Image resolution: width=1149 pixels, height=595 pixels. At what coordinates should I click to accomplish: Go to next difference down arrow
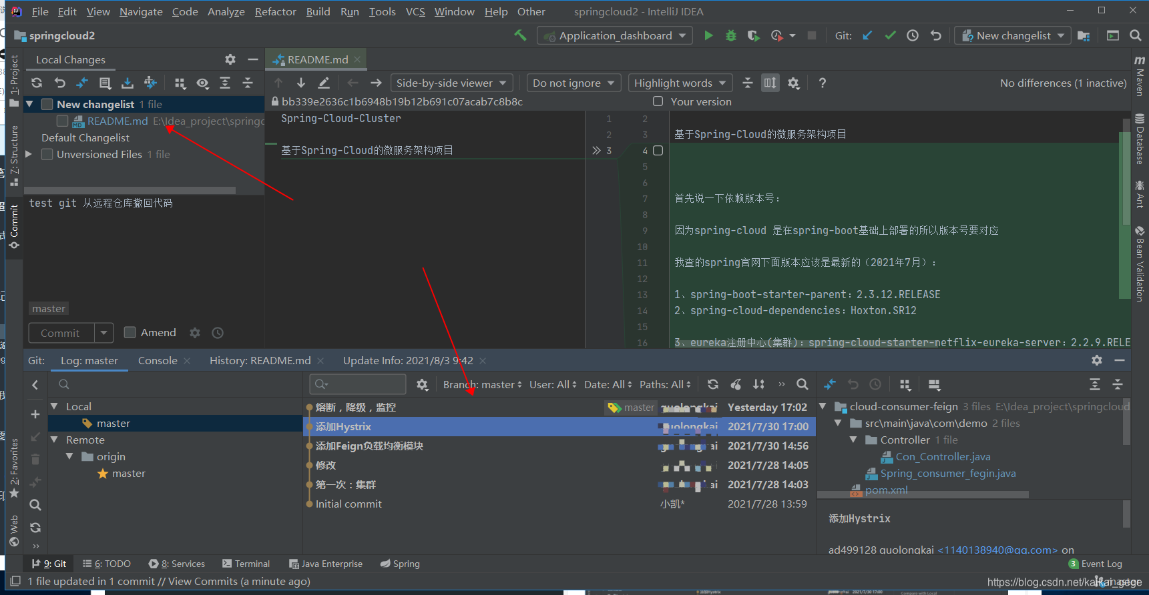point(301,83)
